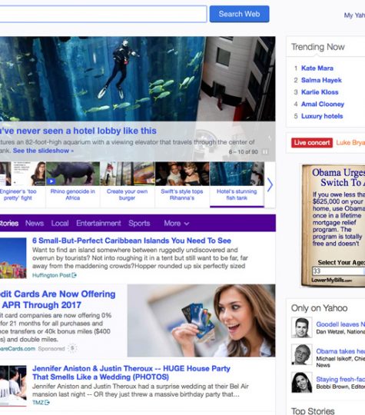Pause the slideshow with the pause icon
This screenshot has width=365, height=415.
tap(265, 151)
